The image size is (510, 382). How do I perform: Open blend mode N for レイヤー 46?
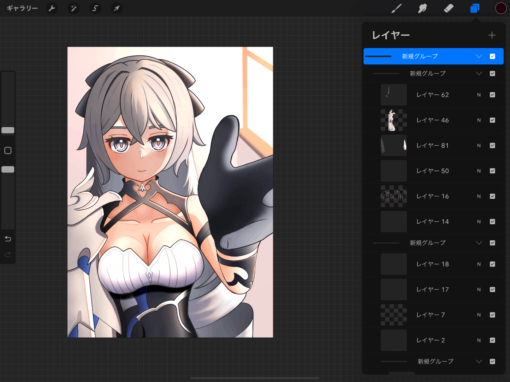click(479, 120)
